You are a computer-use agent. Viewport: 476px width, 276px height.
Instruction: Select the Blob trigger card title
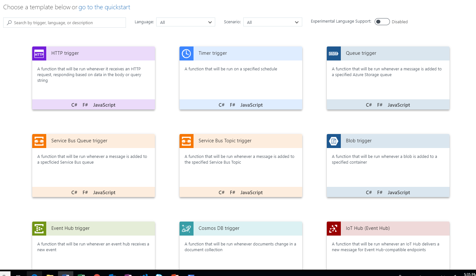click(x=359, y=141)
